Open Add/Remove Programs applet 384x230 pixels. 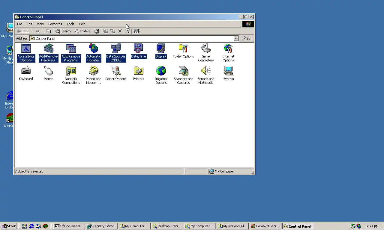click(x=71, y=53)
